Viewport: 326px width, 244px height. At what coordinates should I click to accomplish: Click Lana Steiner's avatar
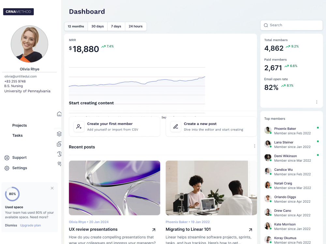pyautogui.click(x=268, y=144)
